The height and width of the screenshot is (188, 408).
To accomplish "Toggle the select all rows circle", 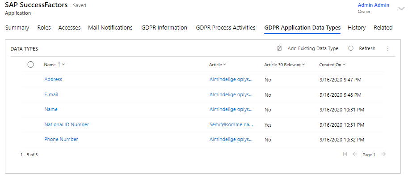I will coord(31,64).
